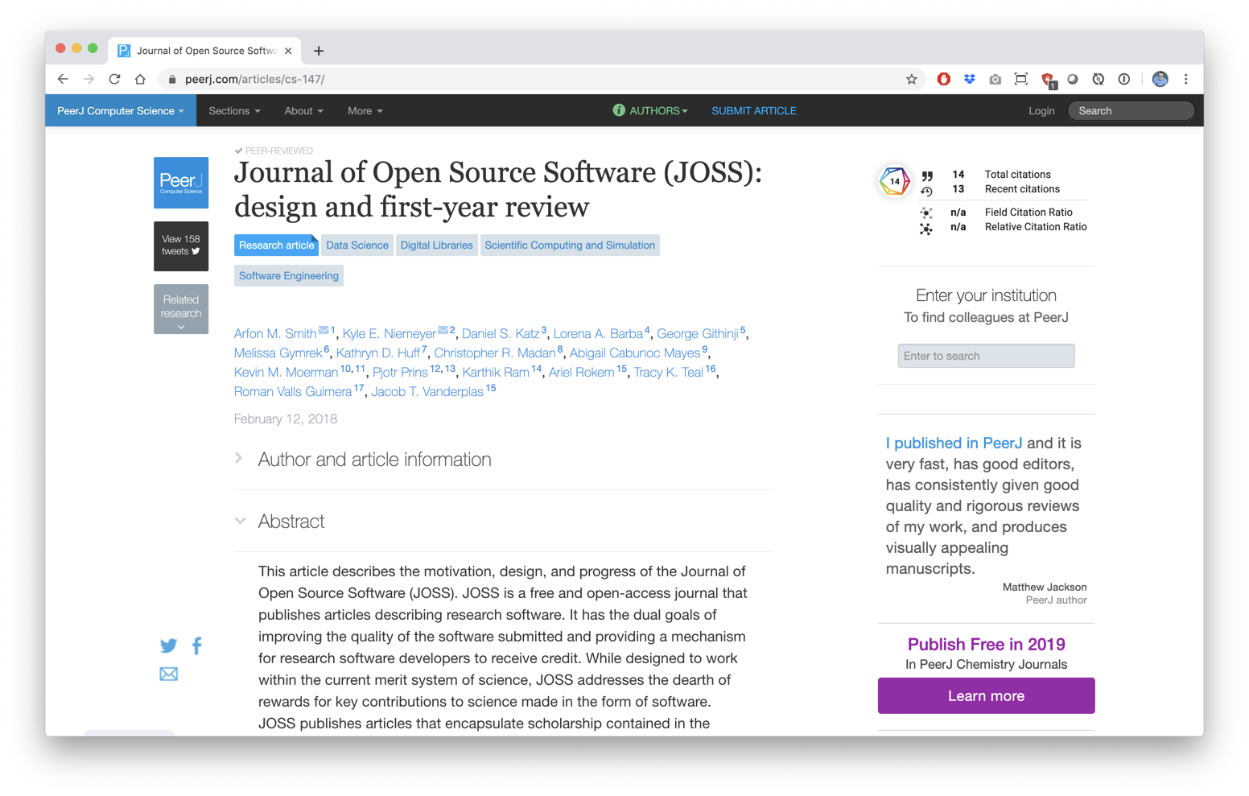1249x796 pixels.
Task: Open the Dropbox extension icon
Action: tap(969, 79)
